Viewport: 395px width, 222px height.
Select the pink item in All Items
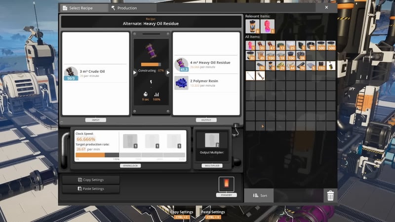click(x=250, y=45)
